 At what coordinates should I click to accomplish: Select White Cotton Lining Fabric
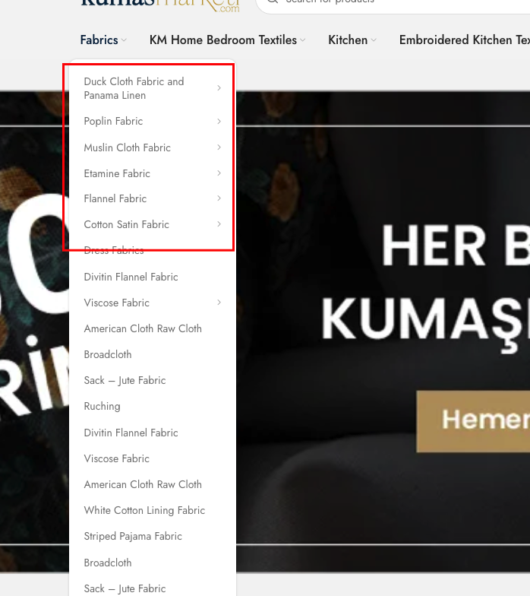tap(144, 510)
